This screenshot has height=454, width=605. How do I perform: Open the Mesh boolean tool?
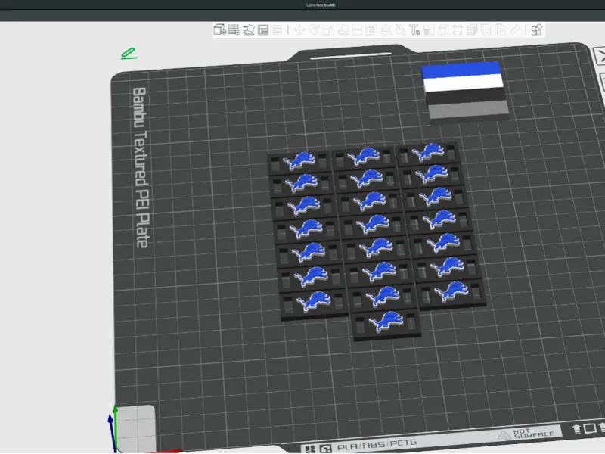click(371, 30)
